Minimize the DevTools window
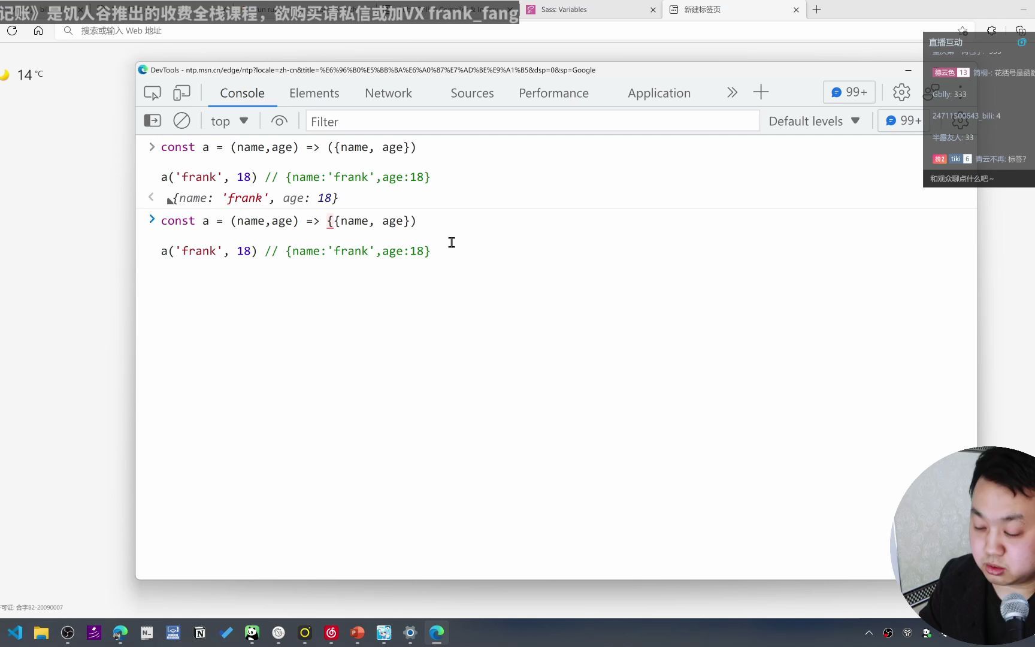The height and width of the screenshot is (647, 1035). [908, 70]
